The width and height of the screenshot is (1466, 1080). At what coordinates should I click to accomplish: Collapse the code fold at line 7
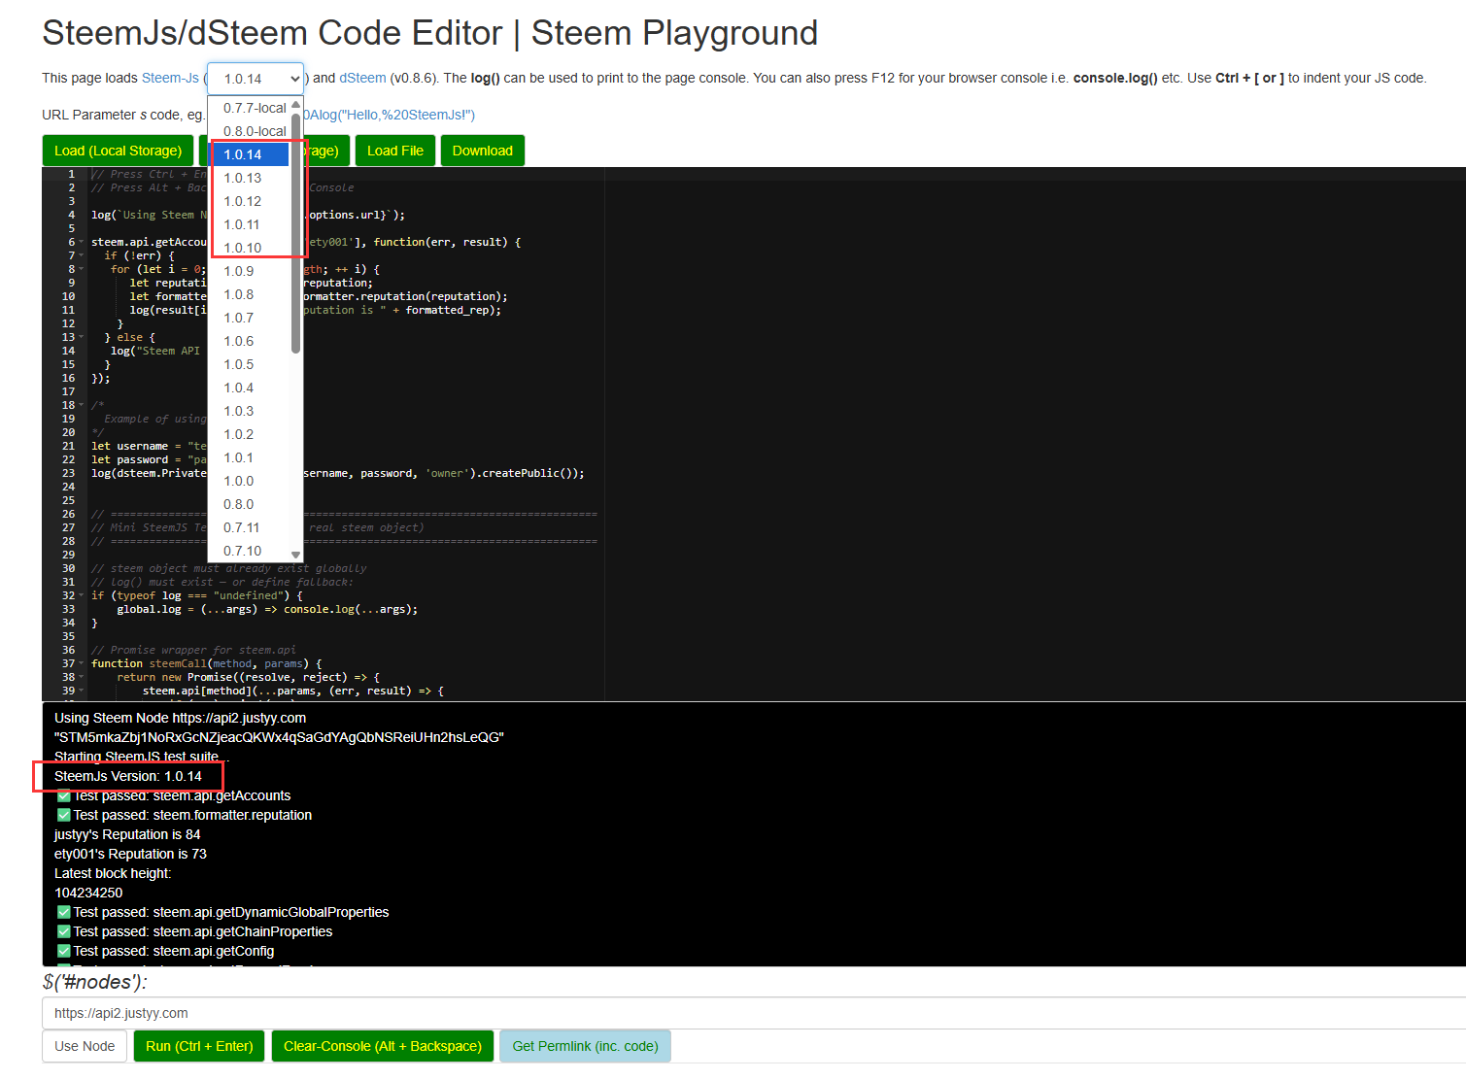(x=82, y=255)
